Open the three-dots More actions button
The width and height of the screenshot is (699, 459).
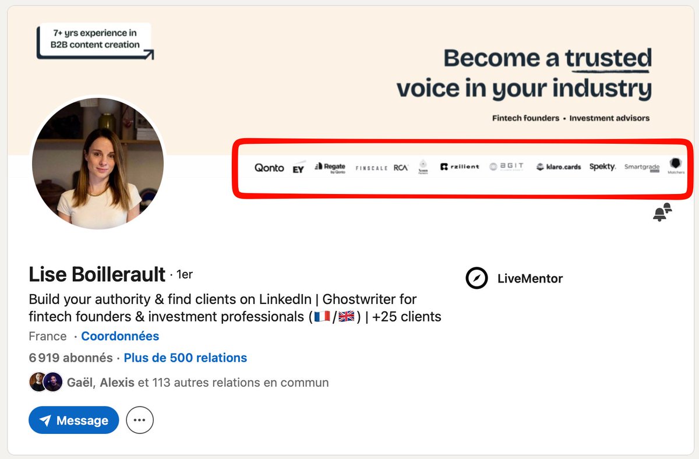click(x=140, y=420)
